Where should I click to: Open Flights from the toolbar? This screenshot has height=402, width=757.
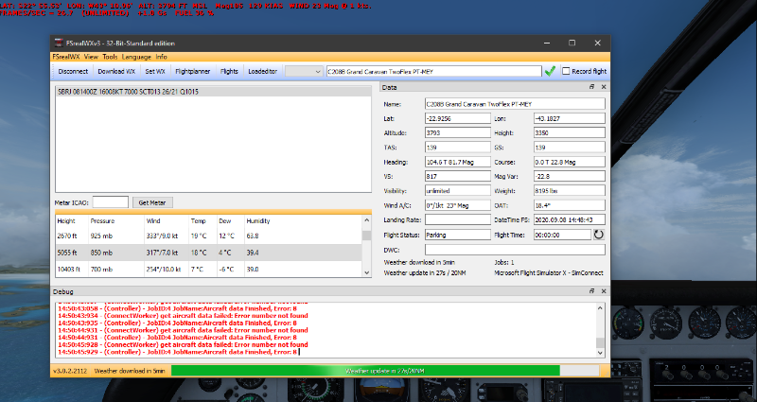[x=229, y=72]
